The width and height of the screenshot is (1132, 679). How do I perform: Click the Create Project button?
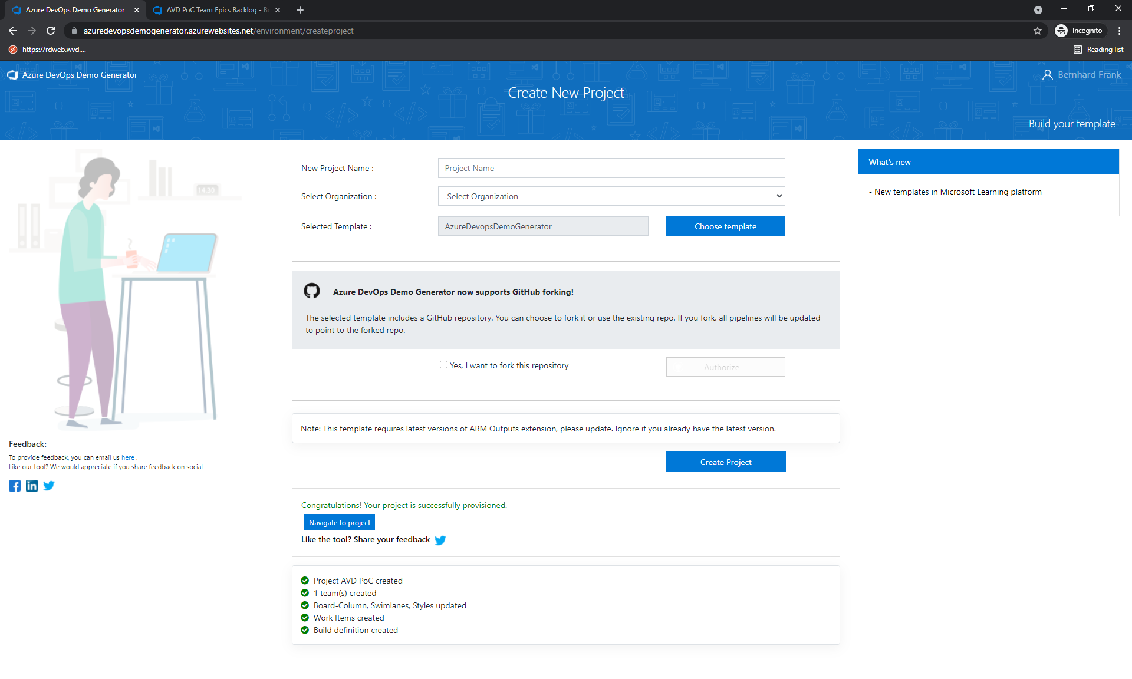(x=726, y=462)
